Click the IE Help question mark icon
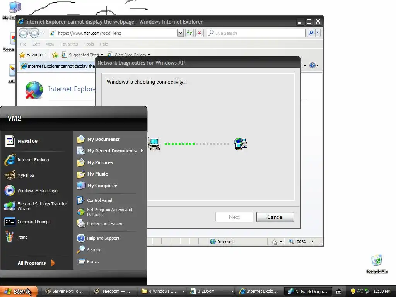Screen dimensions: 396x297 click(x=312, y=65)
